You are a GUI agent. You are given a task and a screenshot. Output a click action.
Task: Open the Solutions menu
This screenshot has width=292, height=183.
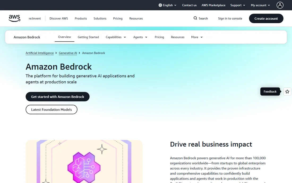click(100, 18)
